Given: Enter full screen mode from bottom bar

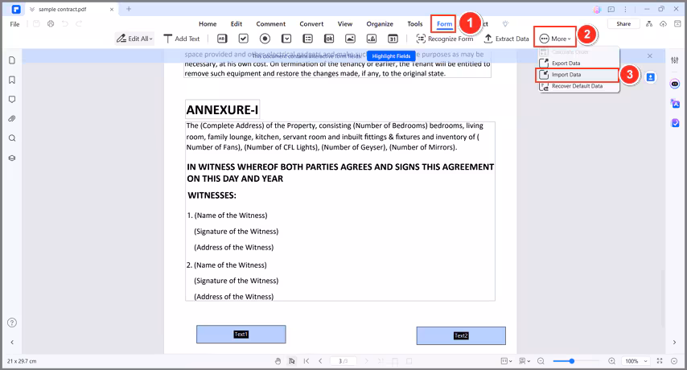Looking at the screenshot, I should click(x=660, y=361).
